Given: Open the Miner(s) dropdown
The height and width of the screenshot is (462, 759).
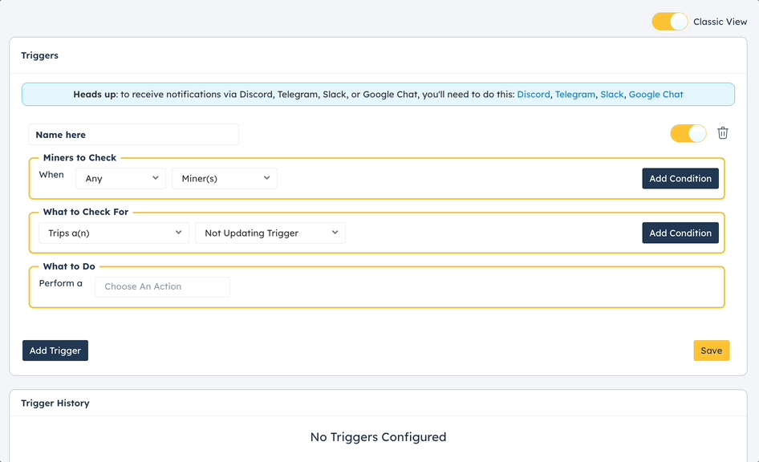Looking at the screenshot, I should [x=225, y=179].
